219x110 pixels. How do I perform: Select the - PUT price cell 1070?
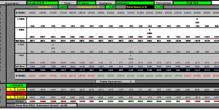click(131, 59)
